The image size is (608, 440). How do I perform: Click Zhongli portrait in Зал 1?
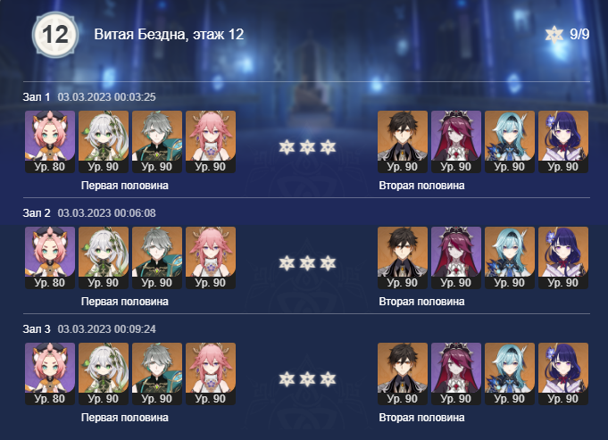(403, 142)
